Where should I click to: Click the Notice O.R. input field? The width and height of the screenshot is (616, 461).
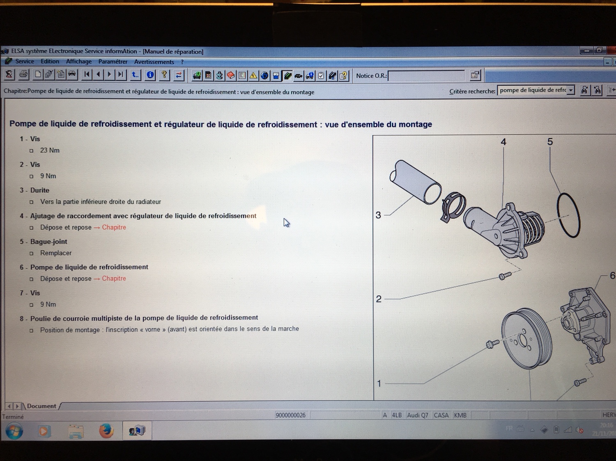[426, 76]
